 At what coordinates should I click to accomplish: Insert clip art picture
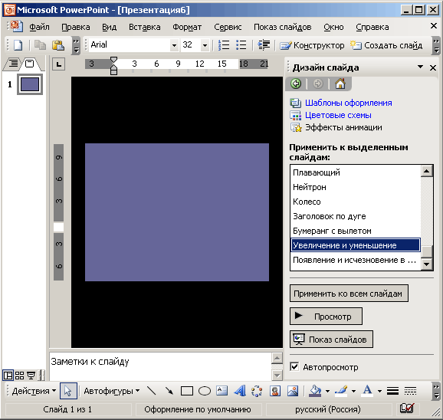274,391
